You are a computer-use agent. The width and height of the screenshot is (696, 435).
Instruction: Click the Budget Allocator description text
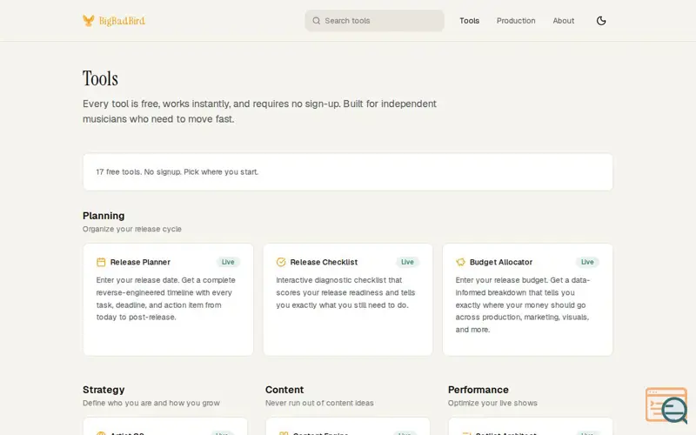pos(523,305)
